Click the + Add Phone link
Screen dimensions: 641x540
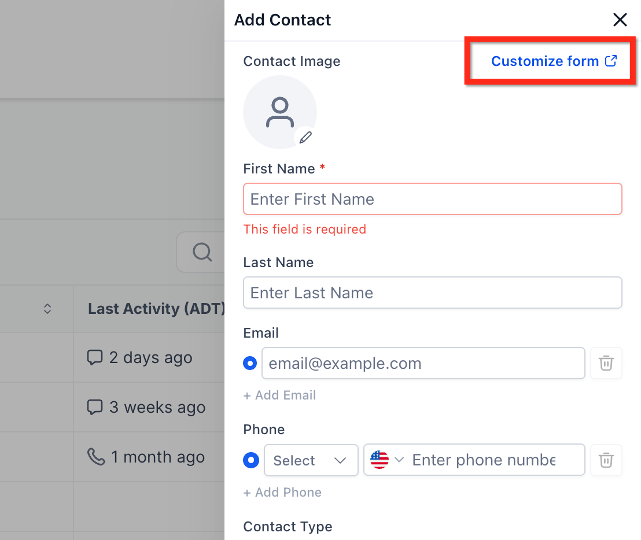[282, 493]
